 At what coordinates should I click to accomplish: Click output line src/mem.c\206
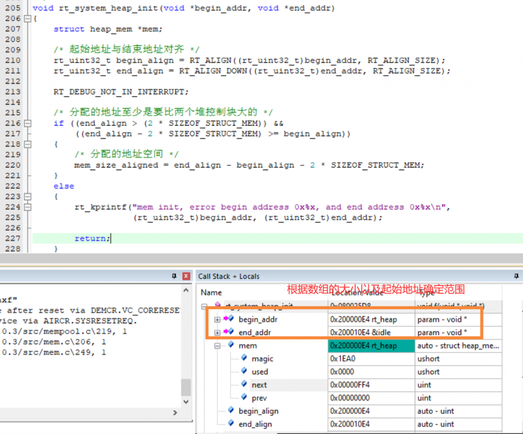[54, 342]
